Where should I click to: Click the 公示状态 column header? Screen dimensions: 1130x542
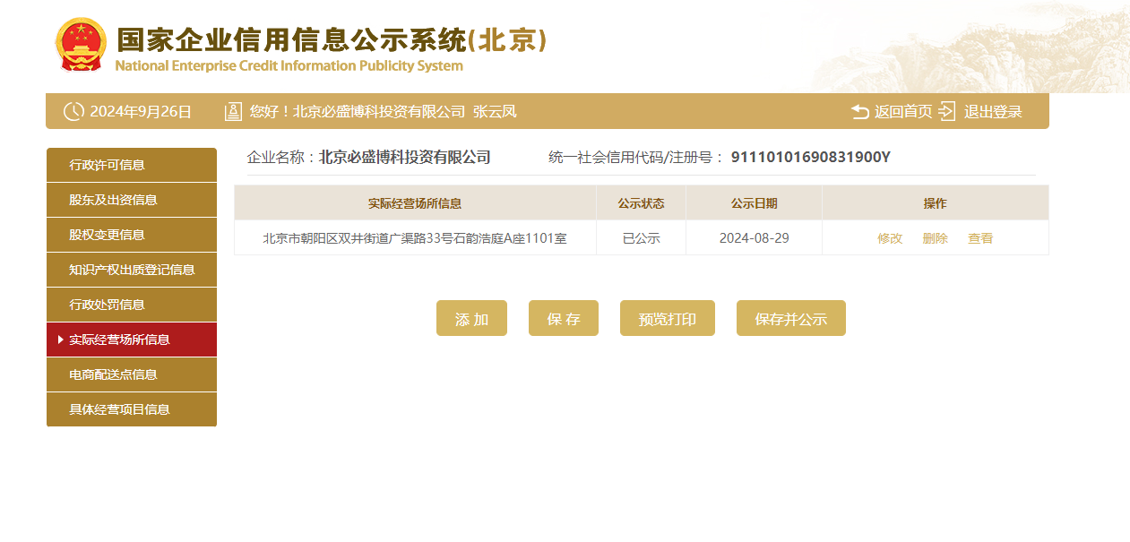[641, 203]
